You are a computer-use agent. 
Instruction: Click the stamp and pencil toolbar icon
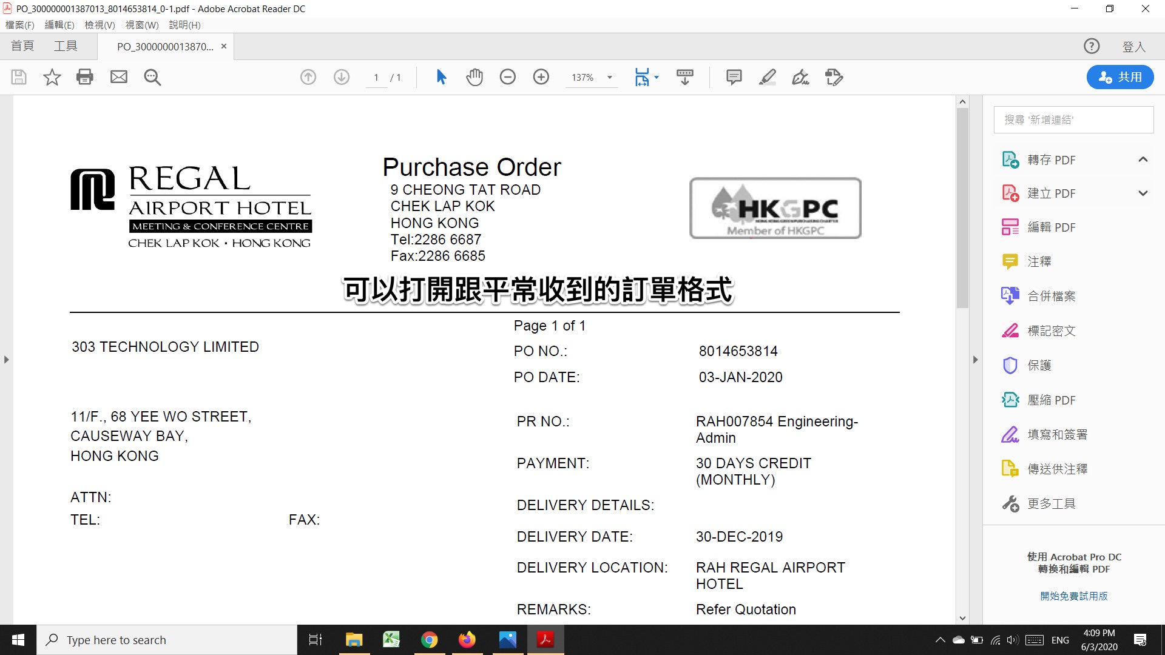(x=834, y=77)
